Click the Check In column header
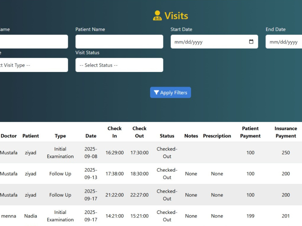302x226 pixels. pos(114,132)
